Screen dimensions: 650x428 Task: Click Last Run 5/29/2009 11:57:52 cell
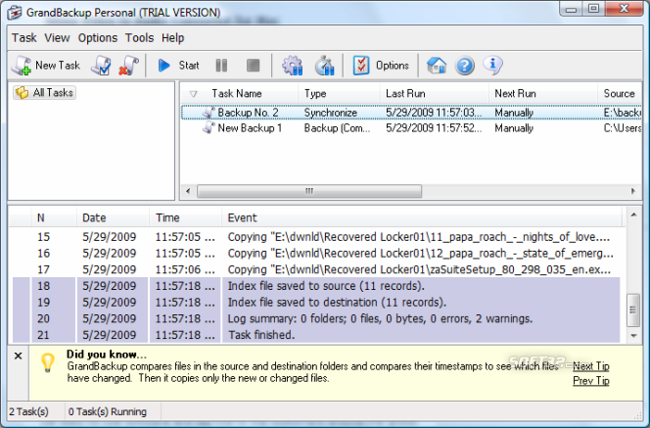click(x=434, y=128)
